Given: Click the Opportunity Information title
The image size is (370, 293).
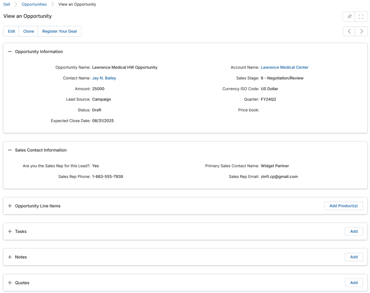Looking at the screenshot, I should click(39, 52).
